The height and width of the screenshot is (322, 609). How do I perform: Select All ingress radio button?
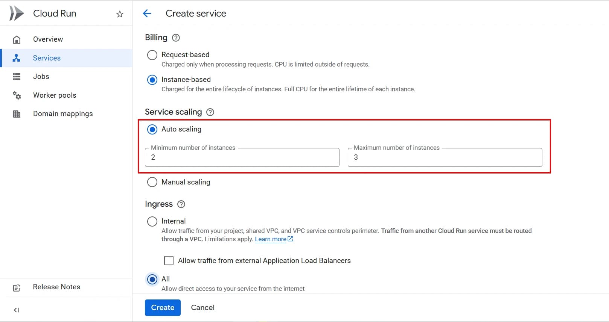[152, 279]
